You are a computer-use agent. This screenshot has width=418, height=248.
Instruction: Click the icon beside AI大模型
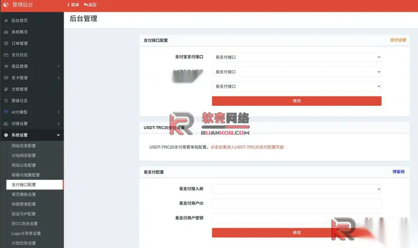[6, 112]
